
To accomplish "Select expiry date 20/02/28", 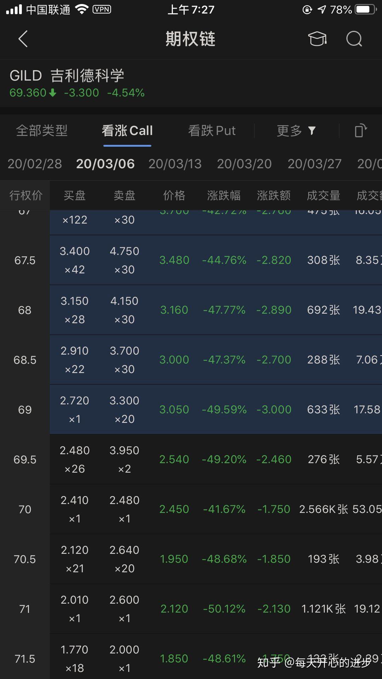I will click(x=35, y=164).
